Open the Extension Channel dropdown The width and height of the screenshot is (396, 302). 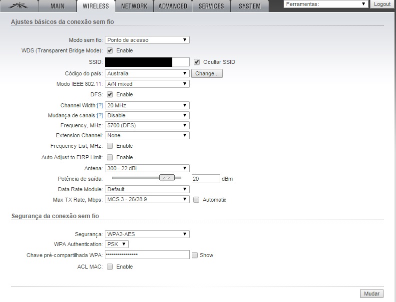(x=147, y=135)
